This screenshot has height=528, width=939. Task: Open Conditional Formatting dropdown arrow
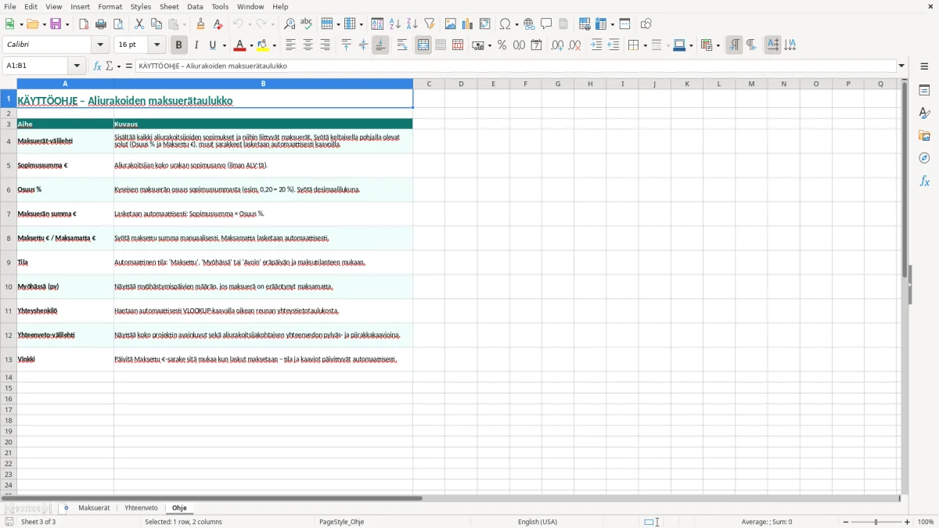coord(718,45)
